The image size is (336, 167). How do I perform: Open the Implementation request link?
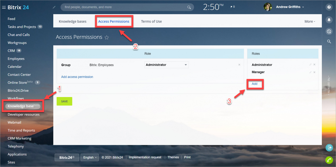(145, 157)
